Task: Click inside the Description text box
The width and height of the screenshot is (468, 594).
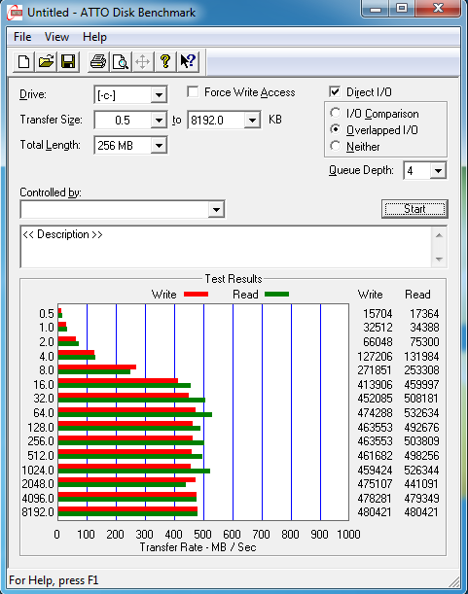Action: pos(226,247)
